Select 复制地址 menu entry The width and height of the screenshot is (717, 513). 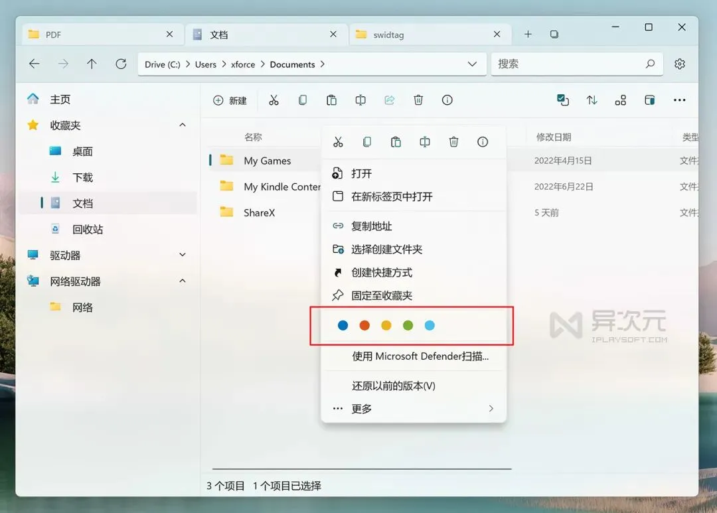click(x=414, y=226)
